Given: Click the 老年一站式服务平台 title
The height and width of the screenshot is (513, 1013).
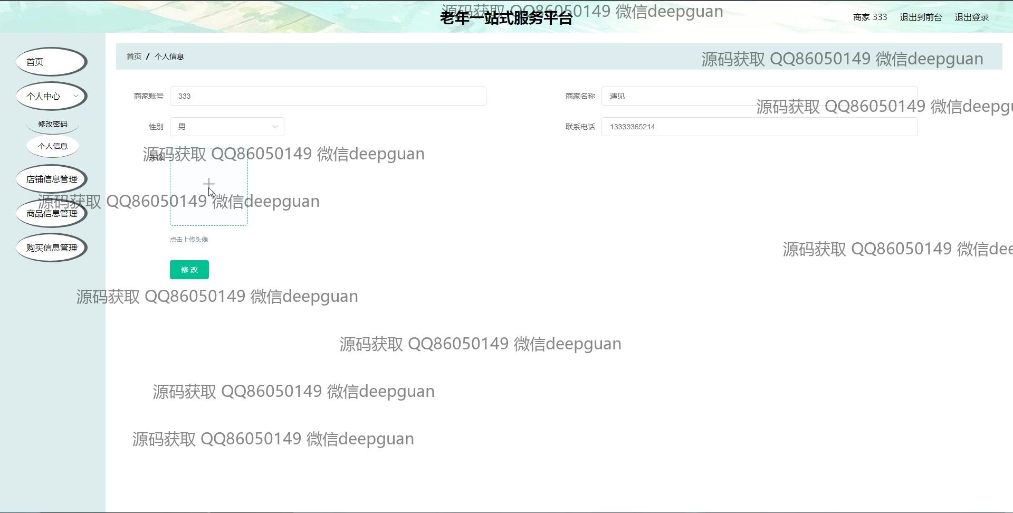Looking at the screenshot, I should (506, 18).
